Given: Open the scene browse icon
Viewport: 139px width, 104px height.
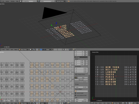Looking at the screenshot, I should click(x=39, y=1).
